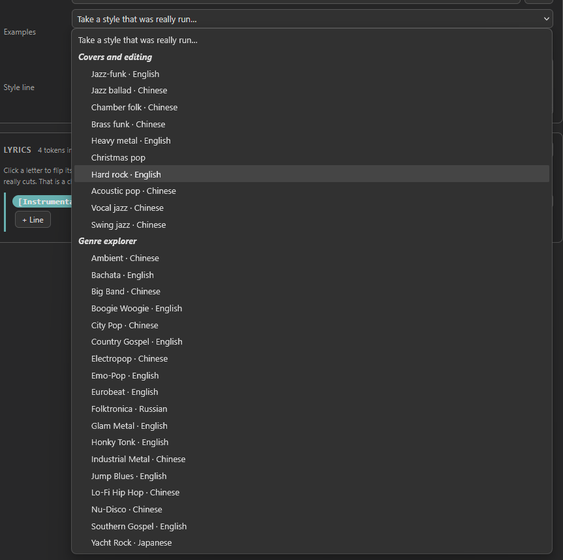This screenshot has width=563, height=560.
Task: Select Nu-Disco · Chinese genre
Action: (312, 510)
